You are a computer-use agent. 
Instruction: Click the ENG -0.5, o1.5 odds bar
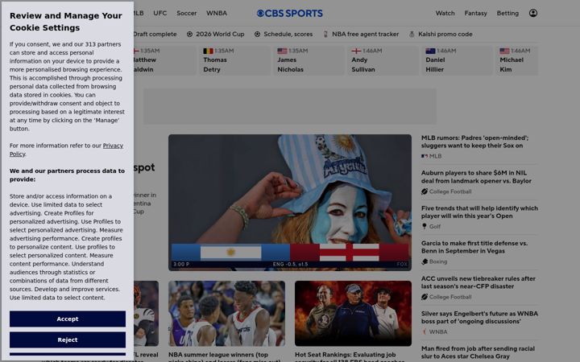pyautogui.click(x=290, y=264)
